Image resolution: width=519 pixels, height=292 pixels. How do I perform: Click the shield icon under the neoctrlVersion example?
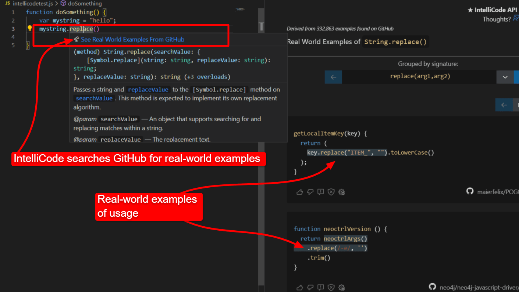(x=331, y=287)
